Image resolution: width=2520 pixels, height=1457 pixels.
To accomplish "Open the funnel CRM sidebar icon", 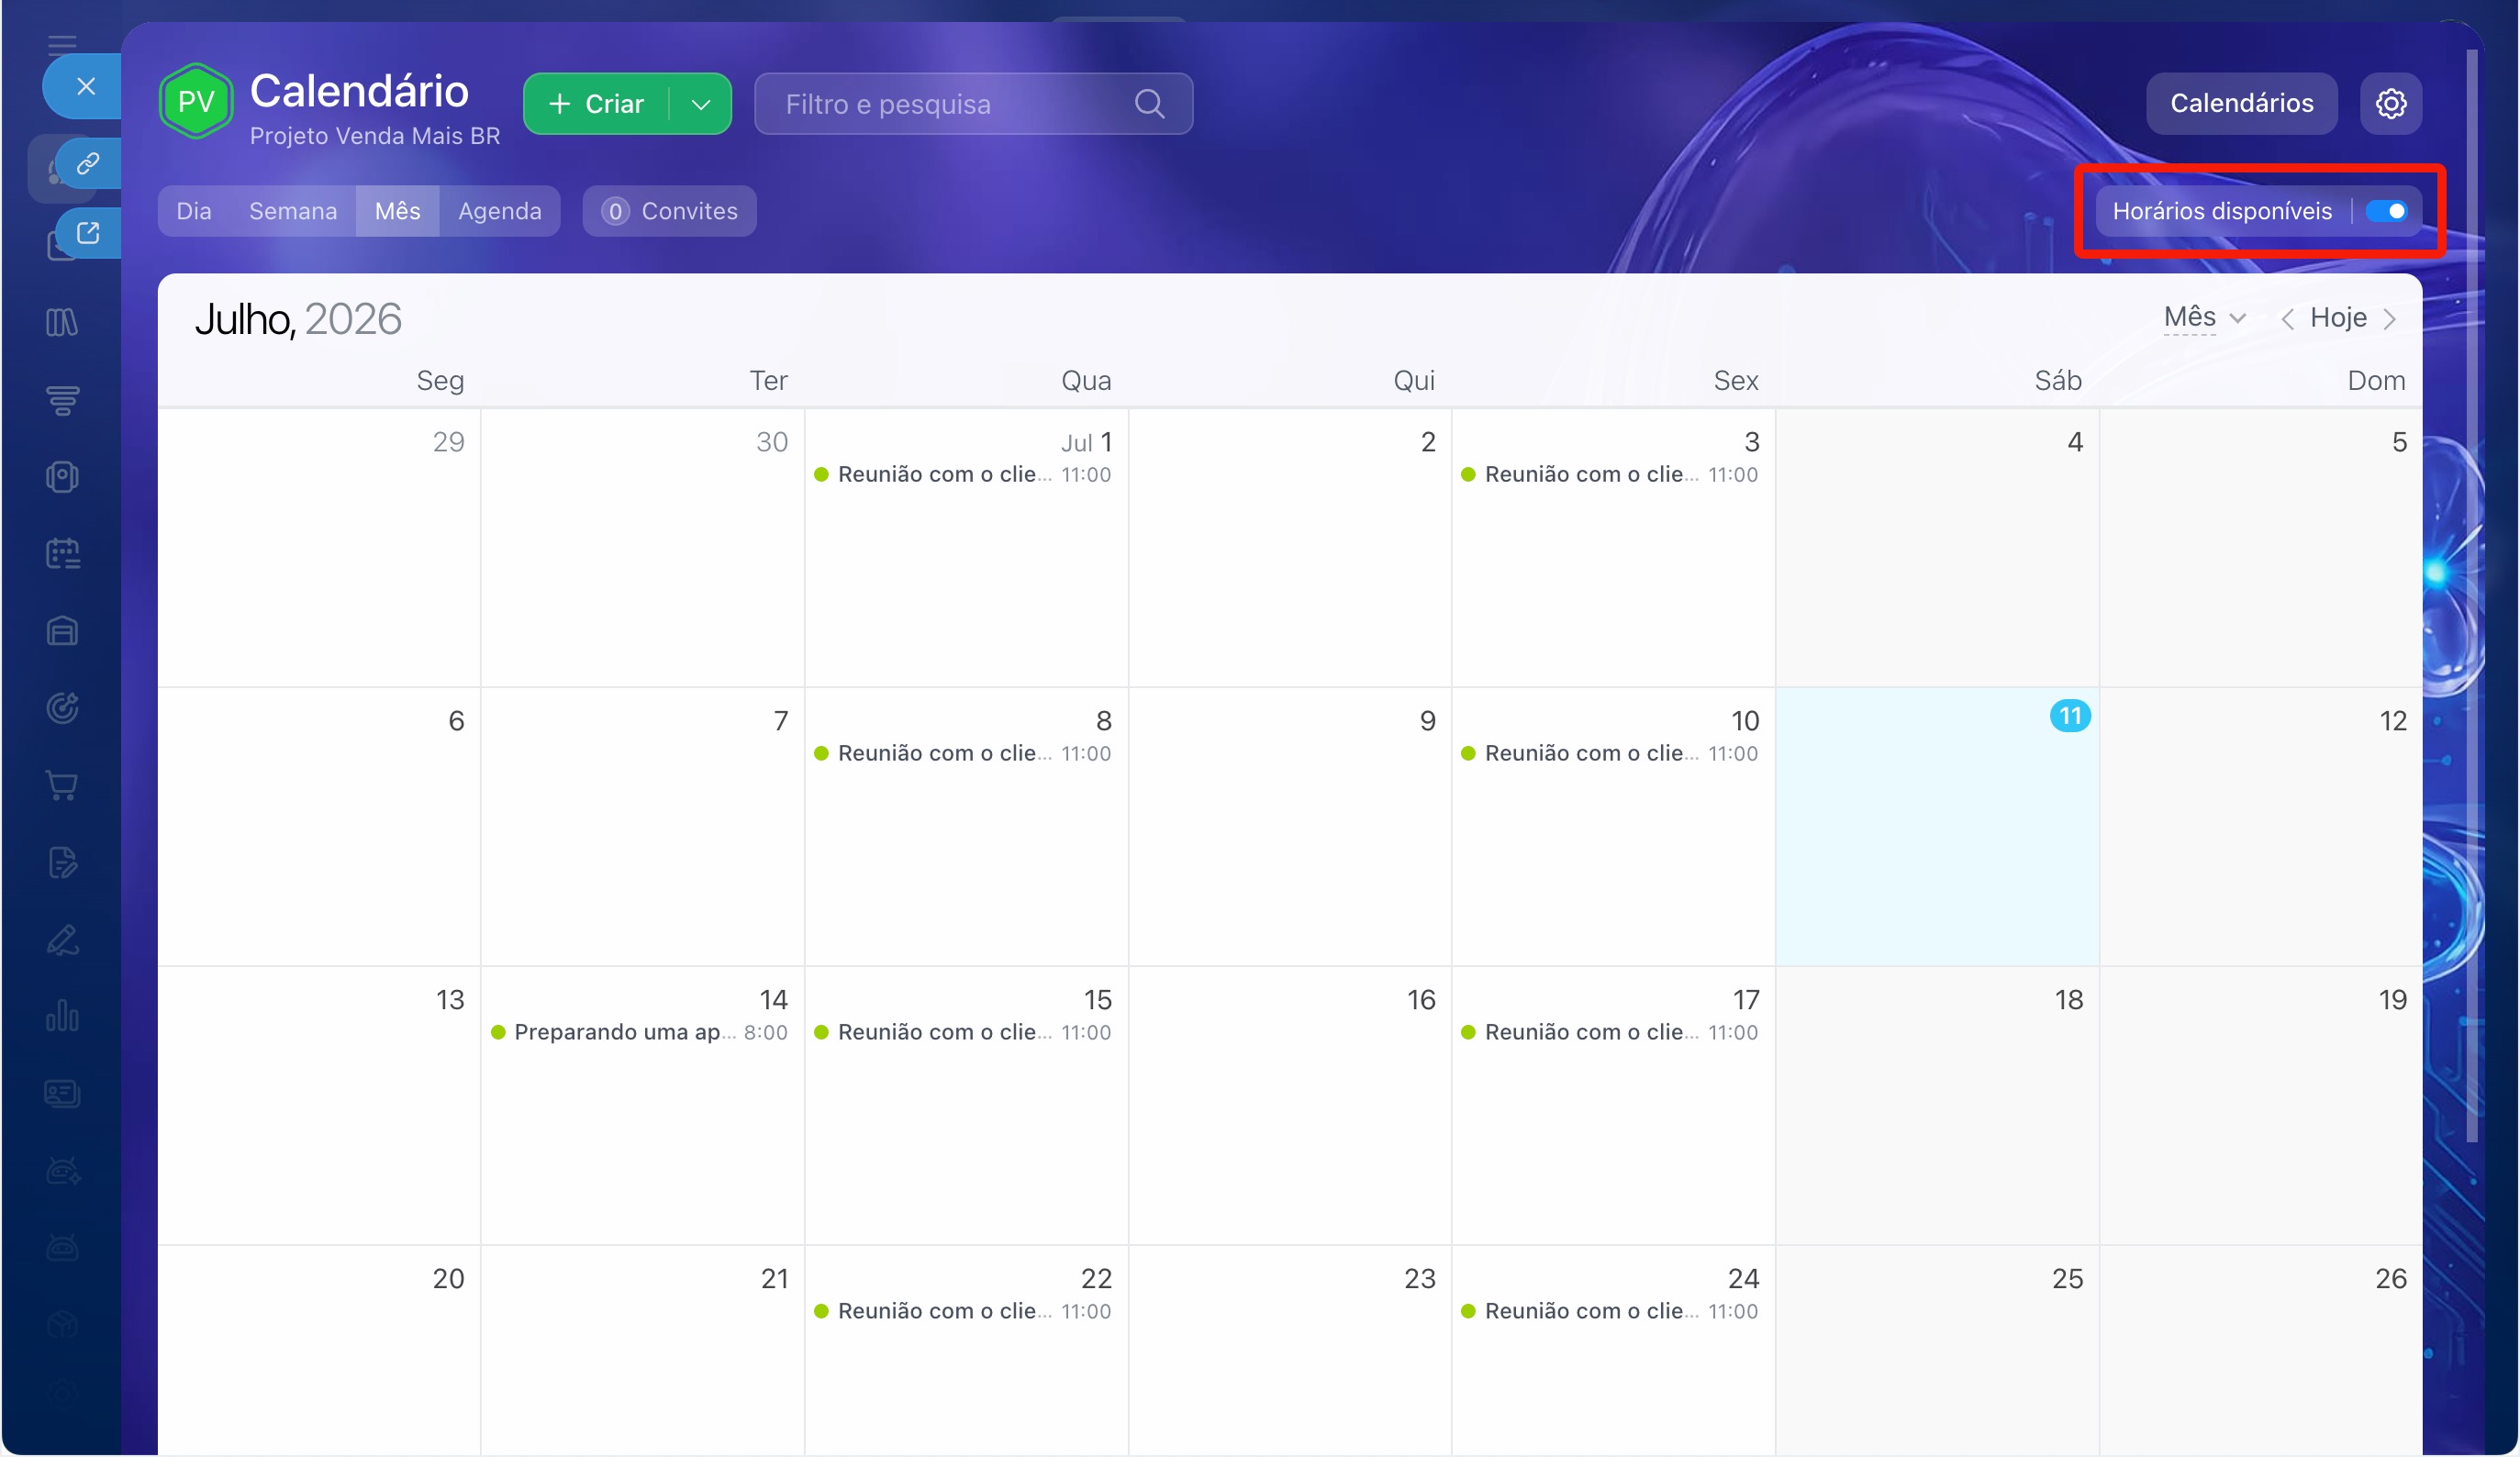I will point(62,400).
